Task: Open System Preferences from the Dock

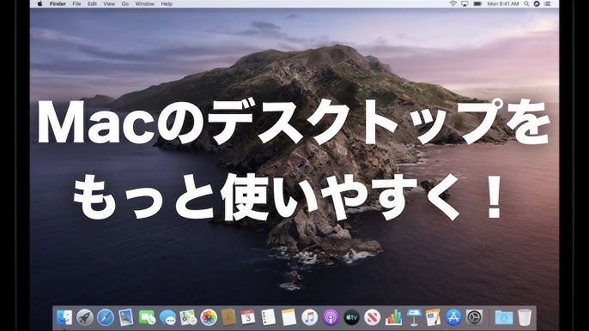Action: coord(474,318)
